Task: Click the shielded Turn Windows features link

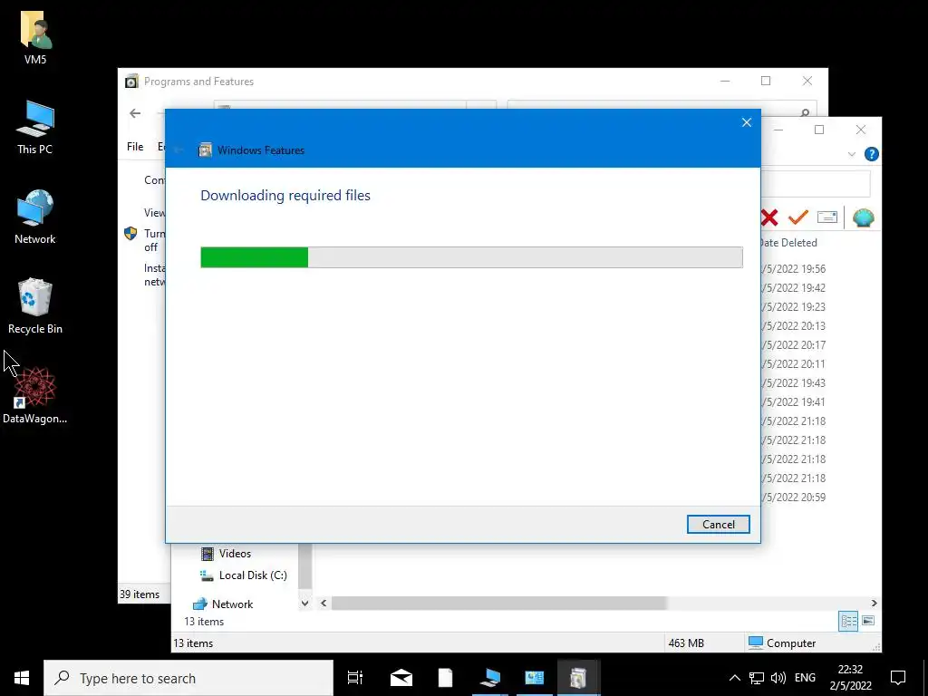Action: [154, 239]
